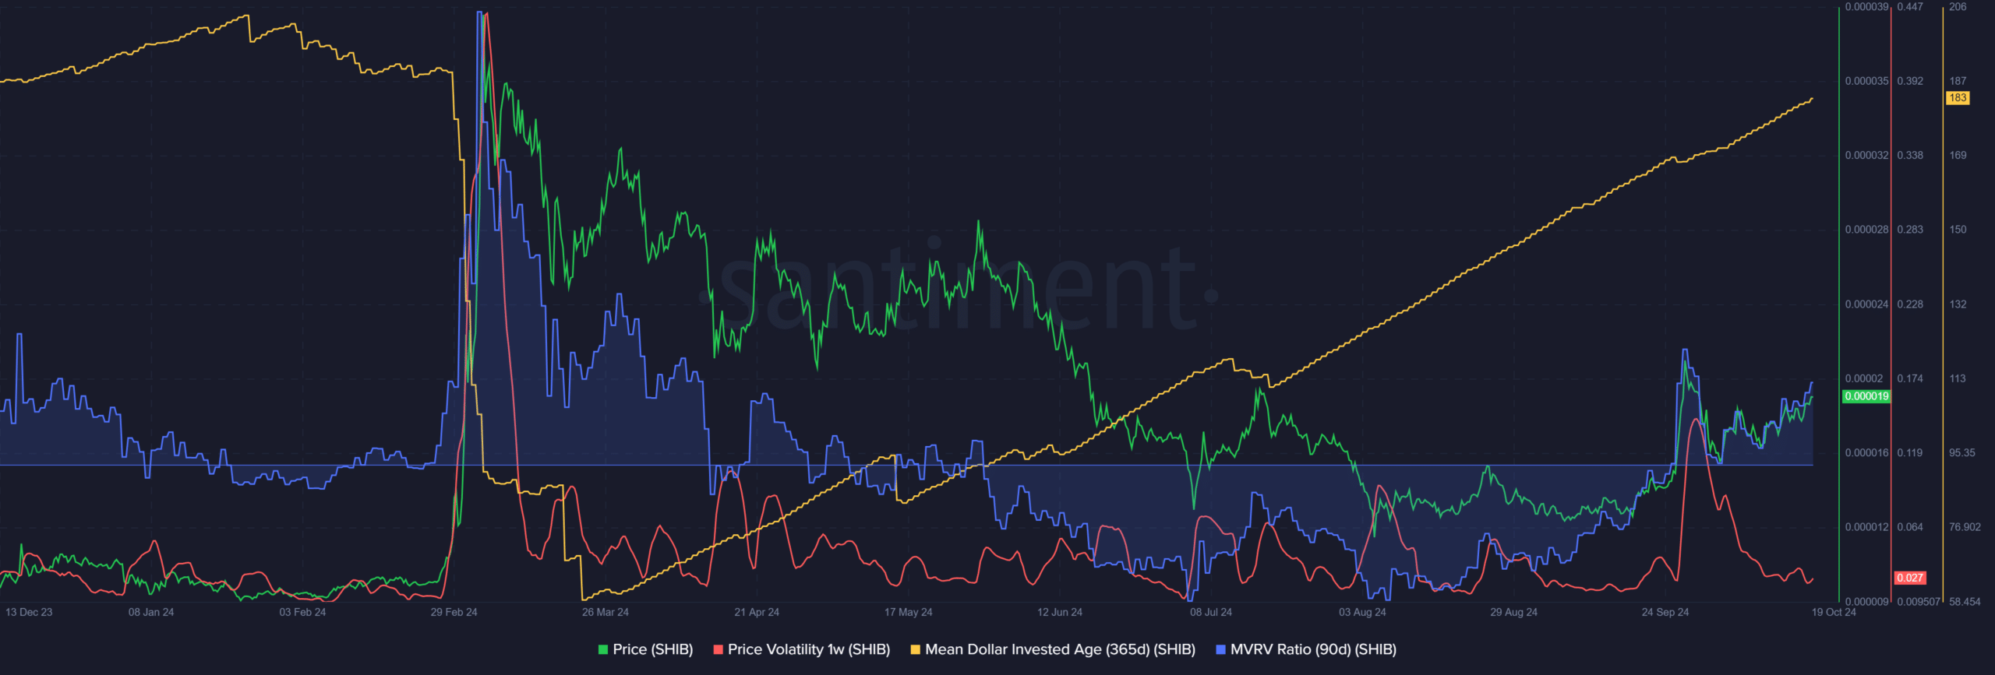
Task: Click the 95.35 age axis label
Action: tap(1961, 453)
